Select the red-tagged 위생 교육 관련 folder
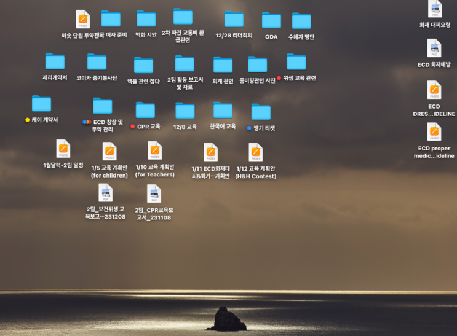 (296, 61)
